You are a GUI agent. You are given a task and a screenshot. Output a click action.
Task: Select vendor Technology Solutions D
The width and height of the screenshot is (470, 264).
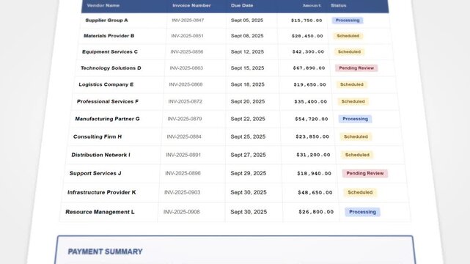(x=111, y=68)
